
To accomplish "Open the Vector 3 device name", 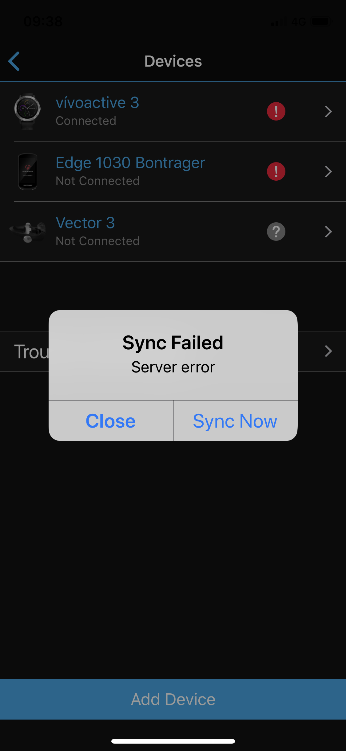I will point(85,223).
